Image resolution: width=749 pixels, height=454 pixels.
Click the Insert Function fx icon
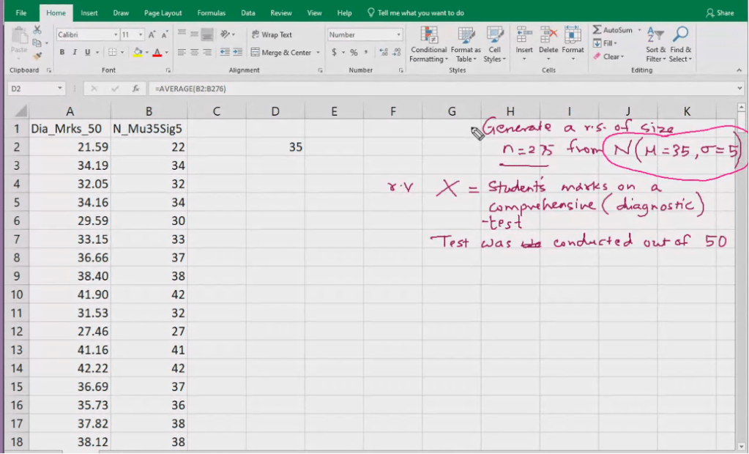pyautogui.click(x=135, y=89)
